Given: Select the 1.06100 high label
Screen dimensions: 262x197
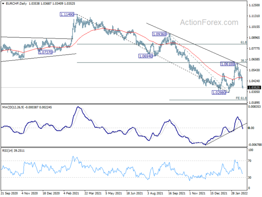Looking at the screenshot, I should (228, 64).
